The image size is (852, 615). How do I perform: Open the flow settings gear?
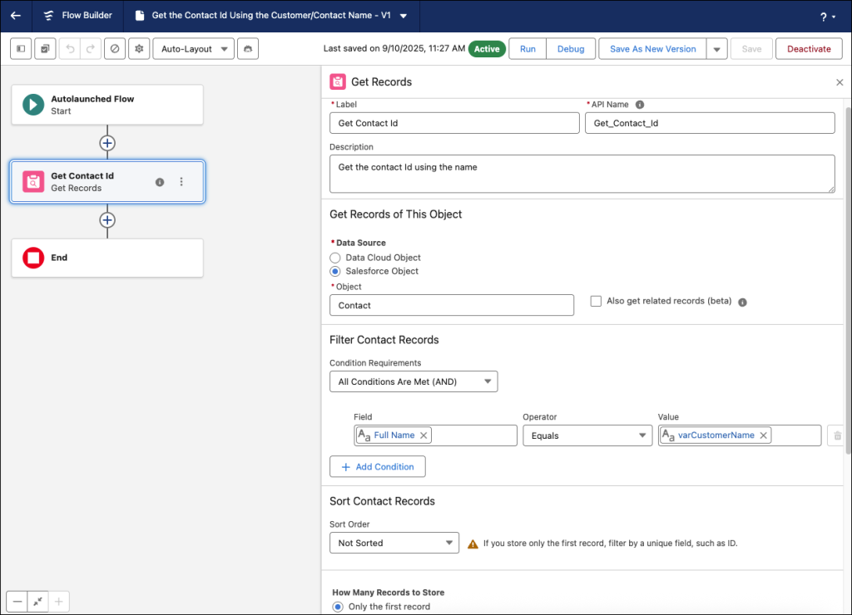pyautogui.click(x=139, y=48)
